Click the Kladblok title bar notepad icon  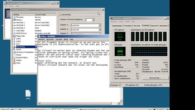click(x=39, y=36)
